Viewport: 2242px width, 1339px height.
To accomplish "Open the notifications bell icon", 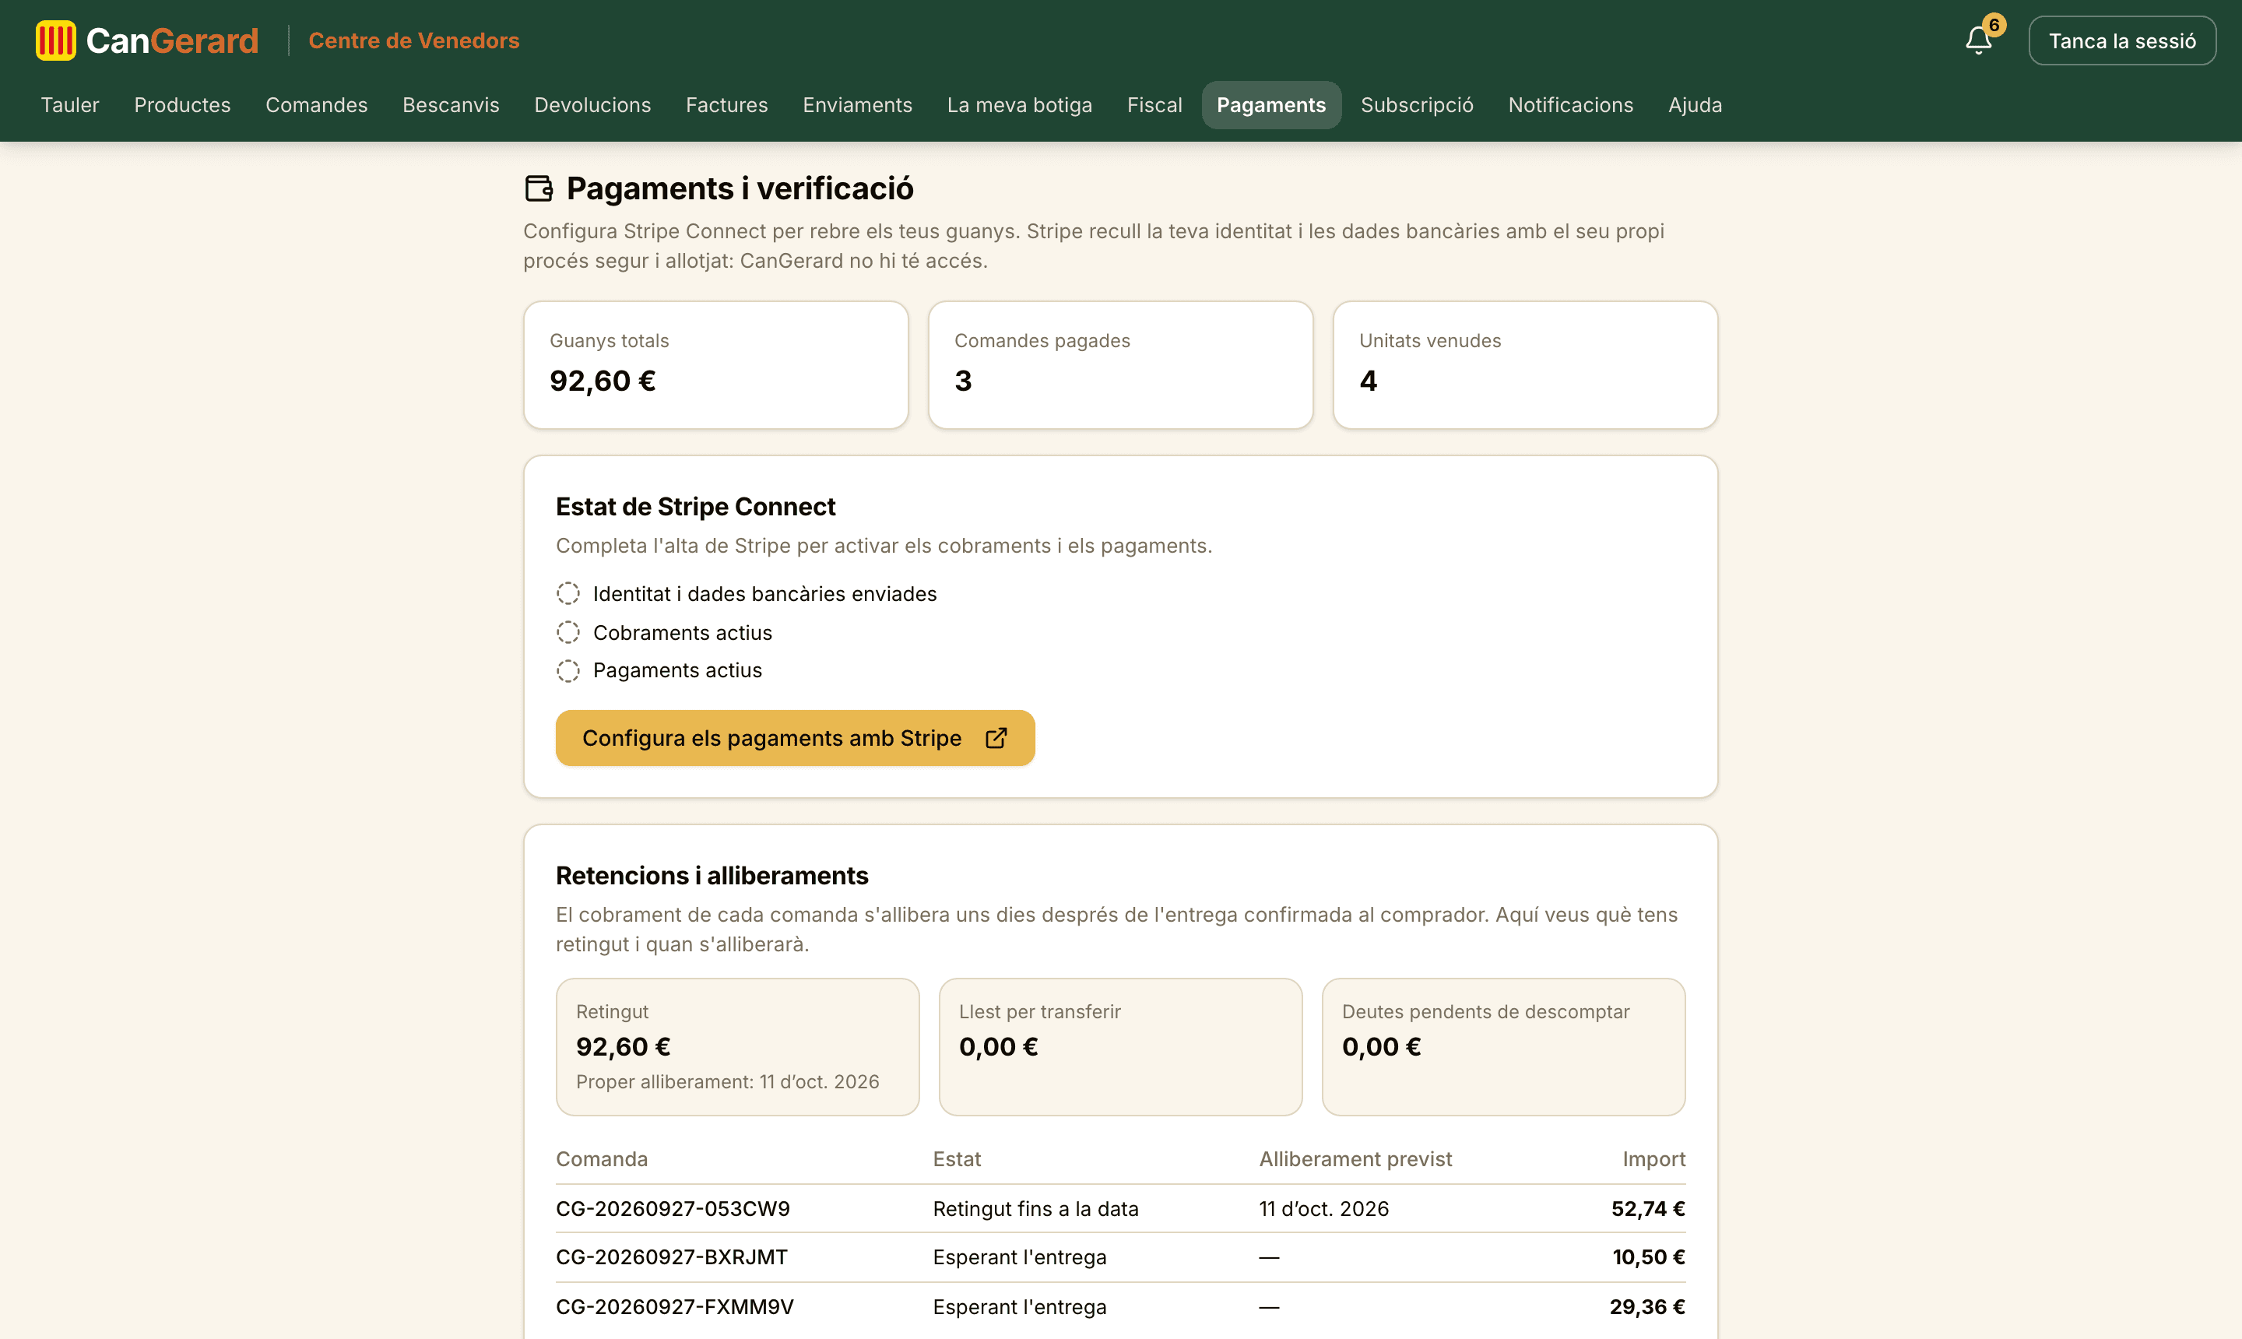I will pos(1979,40).
